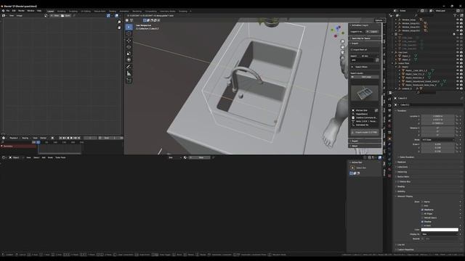Open the viewport Options dropdown

click(x=379, y=20)
